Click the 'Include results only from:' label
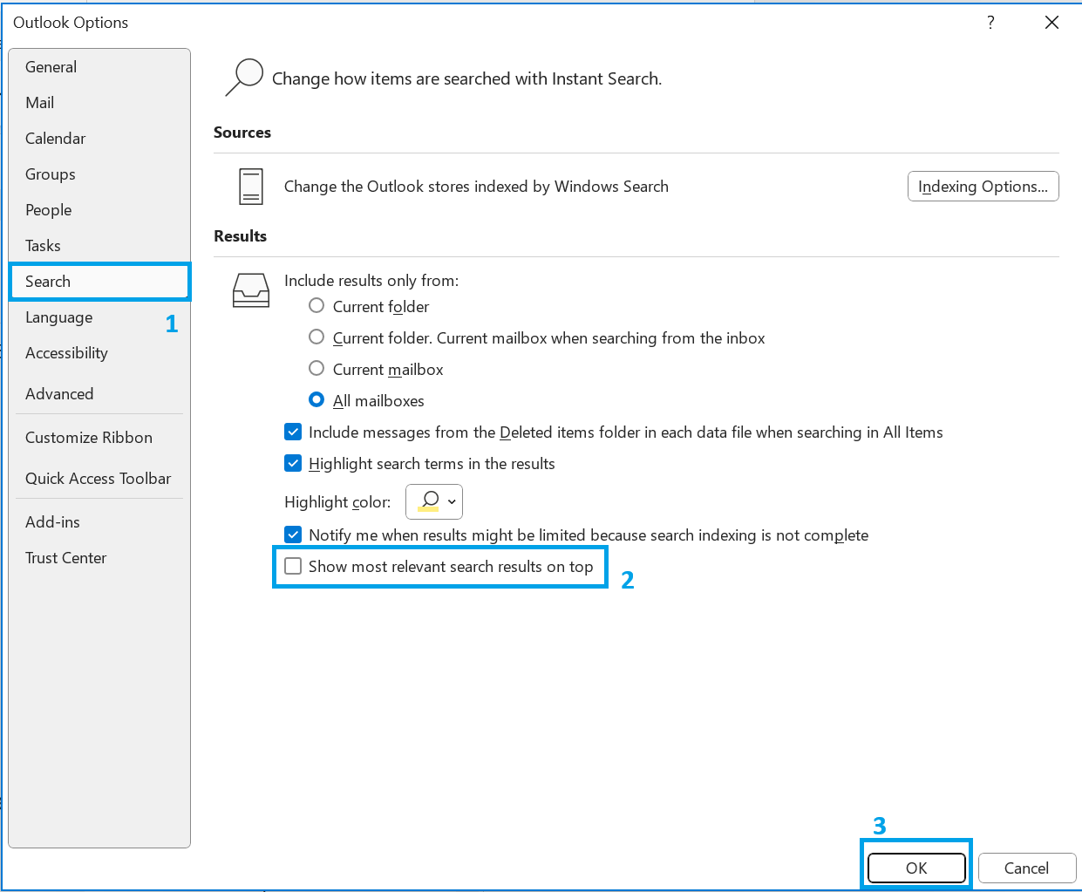Screen dimensions: 1082x892 tap(371, 281)
